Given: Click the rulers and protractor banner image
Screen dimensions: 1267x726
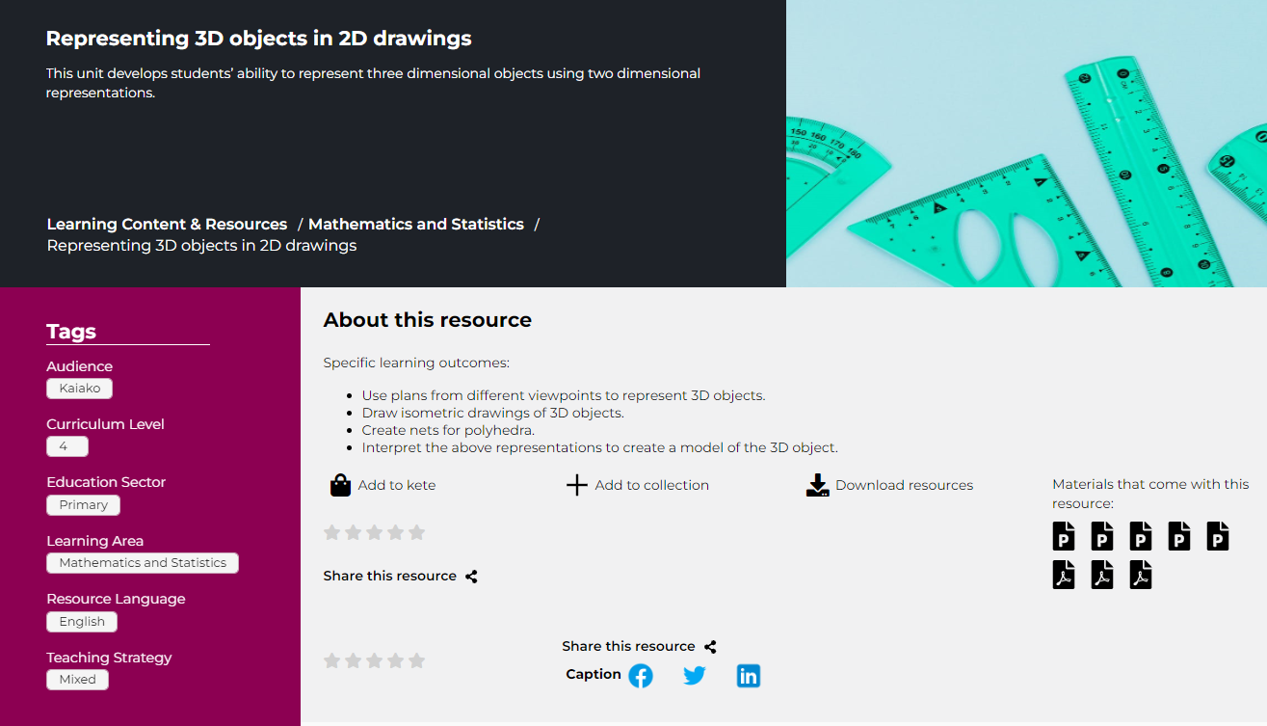Looking at the screenshot, I should (x=1026, y=144).
